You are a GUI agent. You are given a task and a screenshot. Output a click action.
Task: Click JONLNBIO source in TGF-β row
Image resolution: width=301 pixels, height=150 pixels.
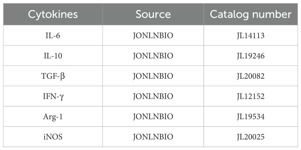click(x=153, y=76)
